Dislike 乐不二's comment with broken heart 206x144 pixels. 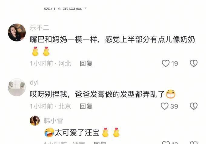[194, 63]
